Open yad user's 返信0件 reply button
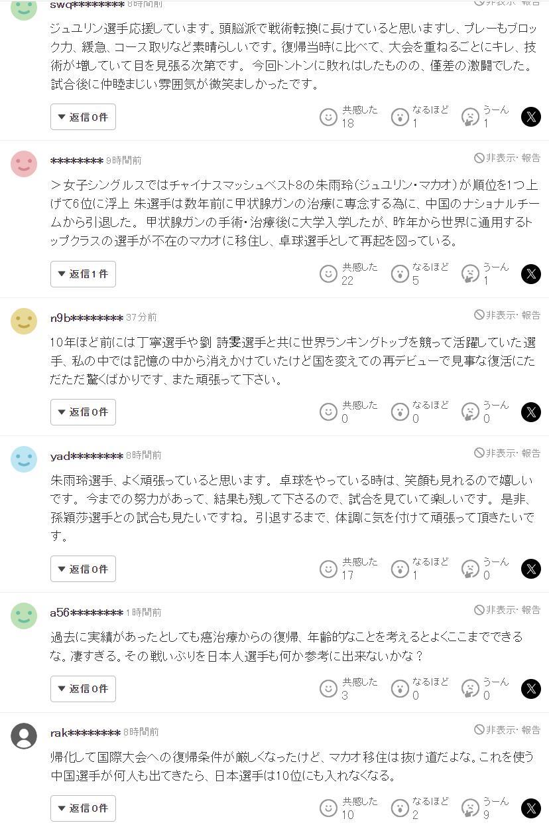549x825 pixels. 83,569
